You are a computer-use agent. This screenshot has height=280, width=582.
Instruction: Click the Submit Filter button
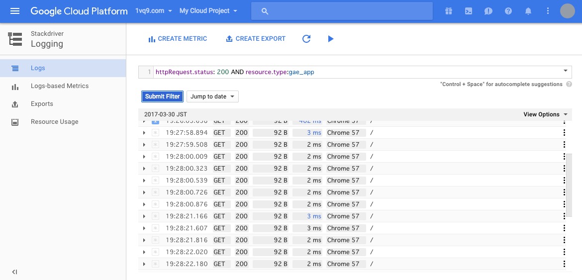[162, 96]
